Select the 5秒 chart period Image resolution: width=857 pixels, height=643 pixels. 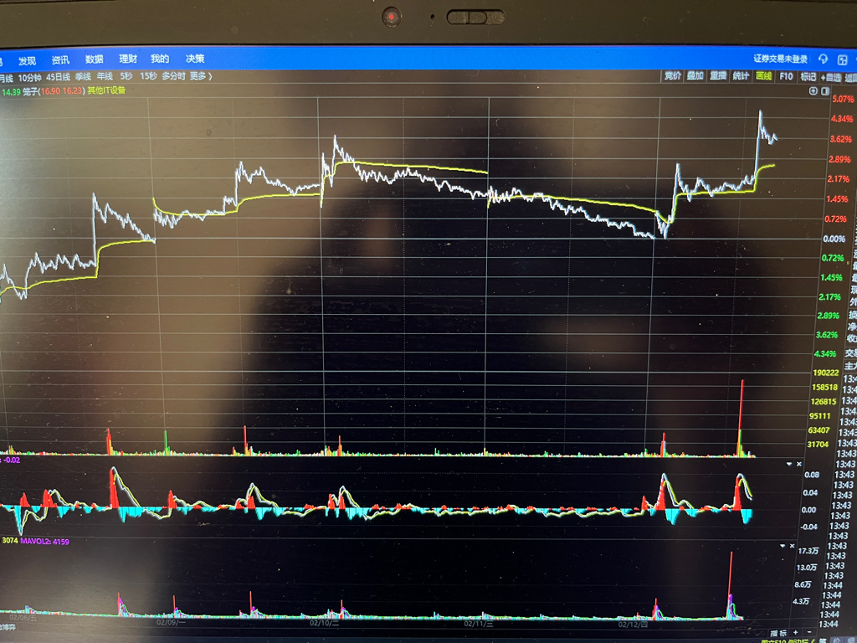pyautogui.click(x=126, y=76)
